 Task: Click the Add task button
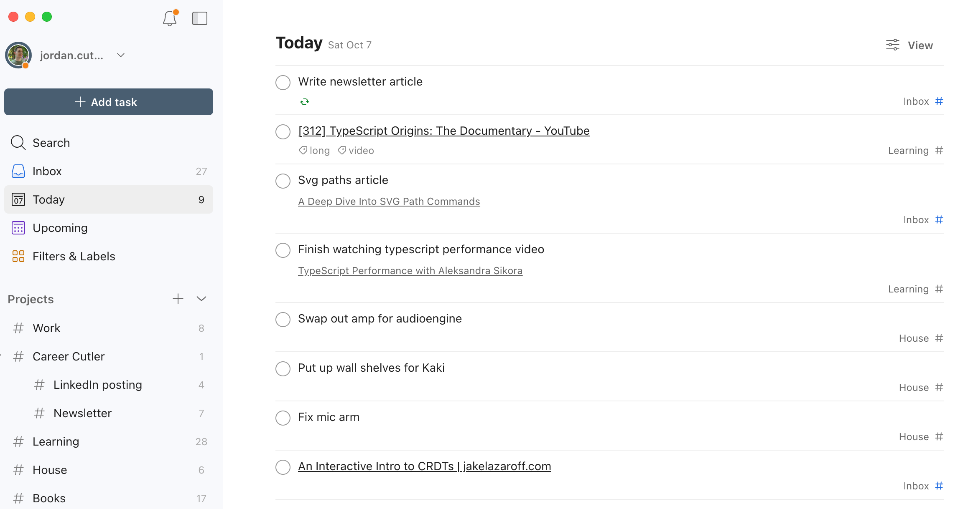tap(108, 101)
